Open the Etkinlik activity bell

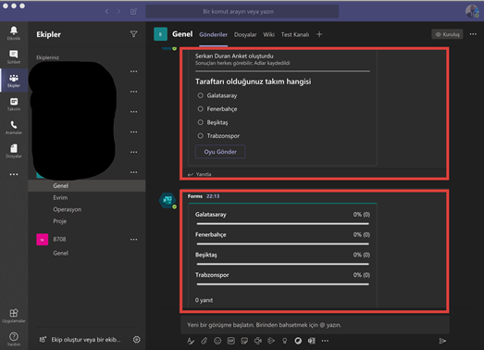14,32
